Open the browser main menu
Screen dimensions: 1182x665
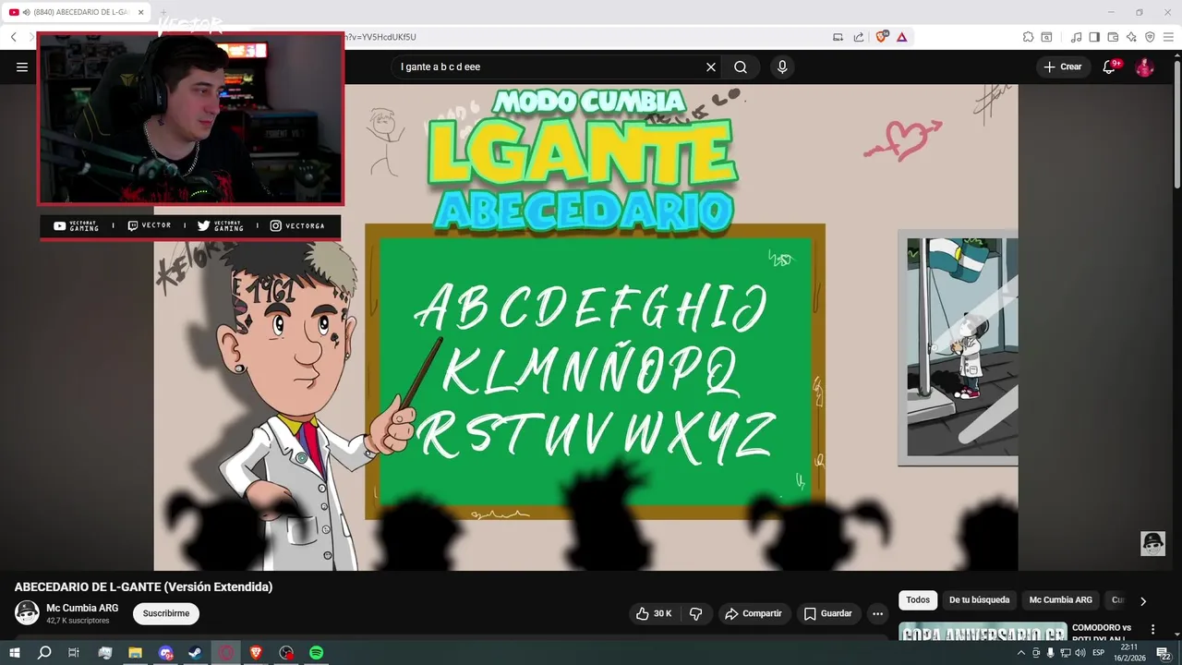1168,37
